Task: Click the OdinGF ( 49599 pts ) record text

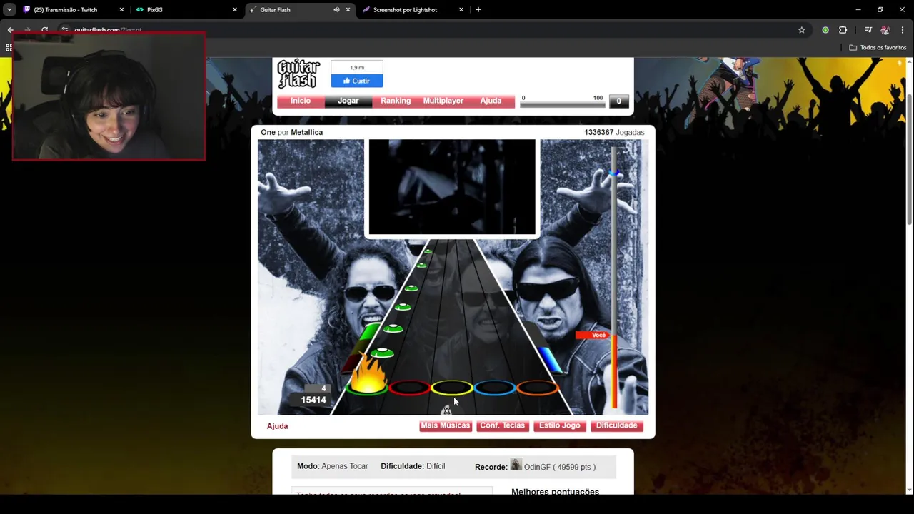Action: click(x=560, y=467)
